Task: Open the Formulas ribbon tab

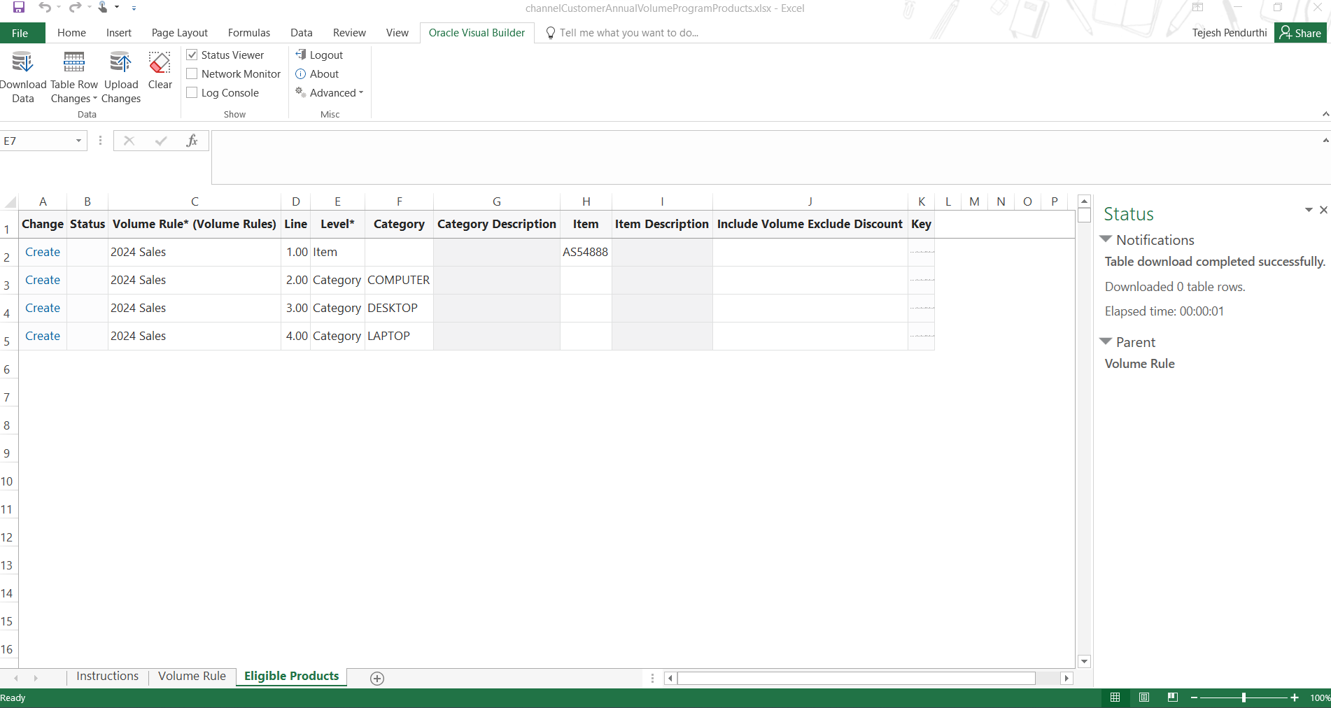Action: click(248, 32)
